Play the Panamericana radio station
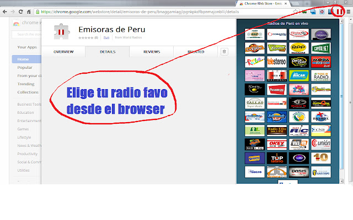This screenshot has height=220, width=353. [x=277, y=89]
